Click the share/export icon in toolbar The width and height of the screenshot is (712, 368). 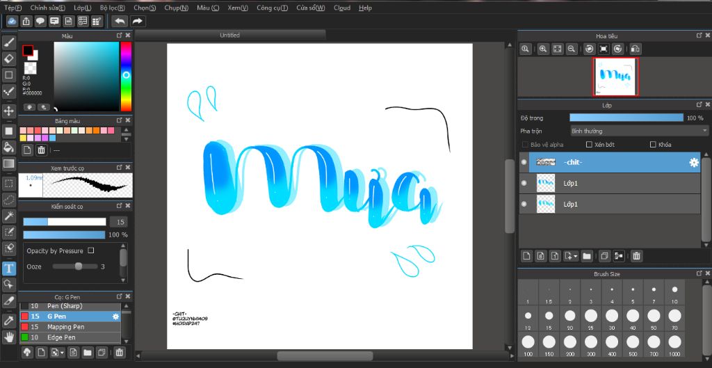coord(26,21)
